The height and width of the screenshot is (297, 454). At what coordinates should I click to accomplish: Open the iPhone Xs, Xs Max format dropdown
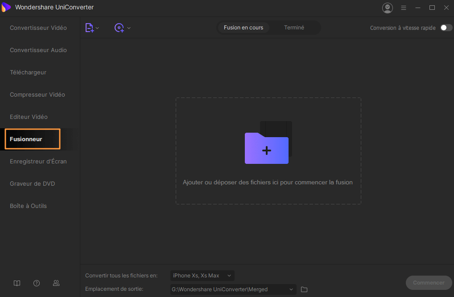tap(202, 276)
